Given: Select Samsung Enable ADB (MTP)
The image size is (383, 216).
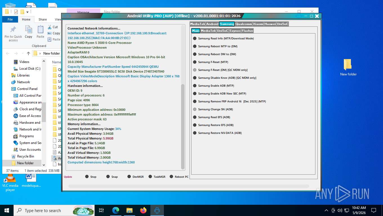Looking at the screenshot, I should pyautogui.click(x=213, y=86).
